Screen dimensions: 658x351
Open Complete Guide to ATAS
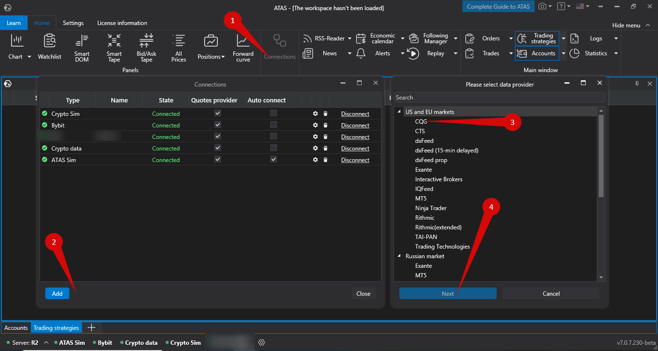tap(499, 7)
